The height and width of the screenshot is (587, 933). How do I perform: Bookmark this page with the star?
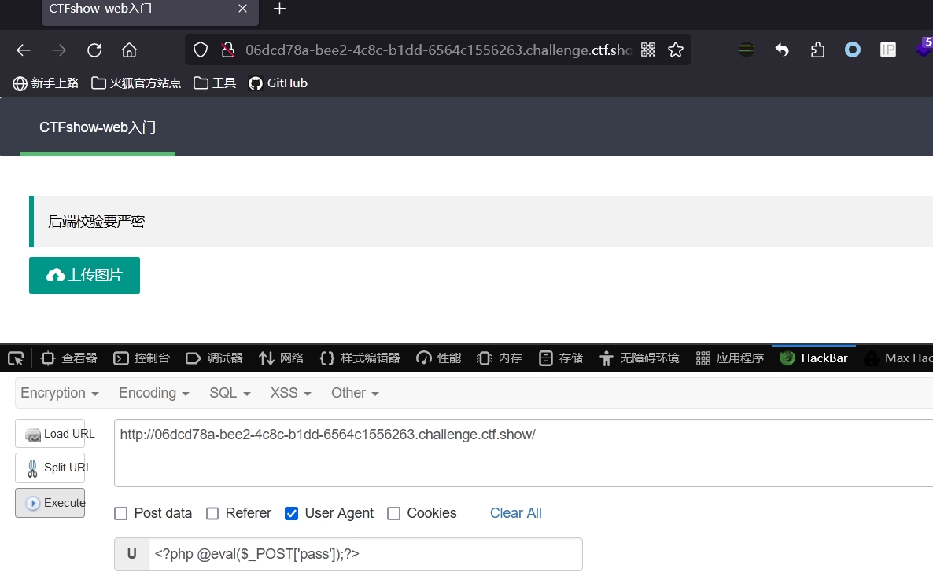click(675, 50)
